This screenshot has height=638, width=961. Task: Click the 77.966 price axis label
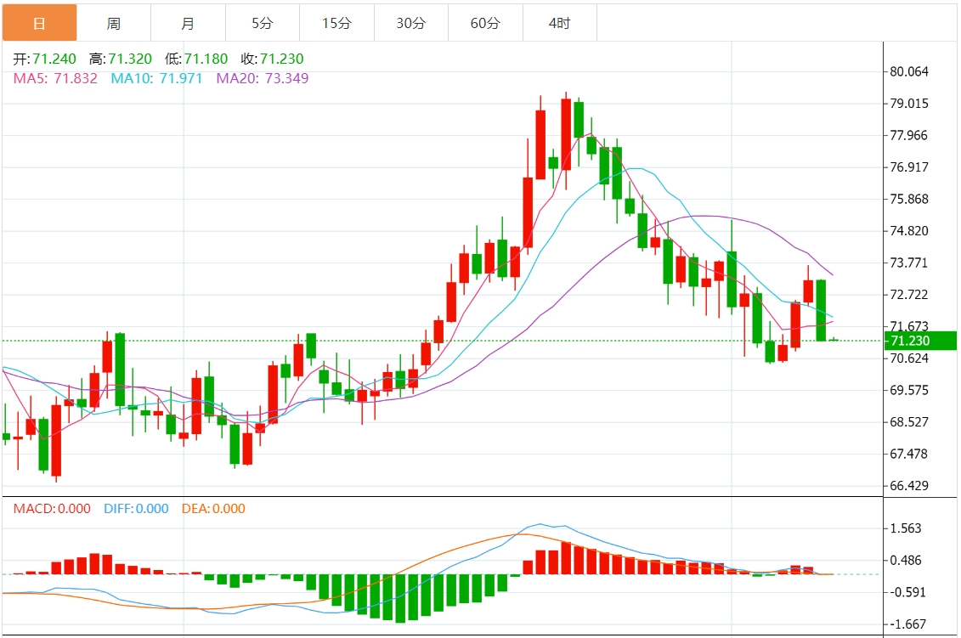(x=909, y=135)
